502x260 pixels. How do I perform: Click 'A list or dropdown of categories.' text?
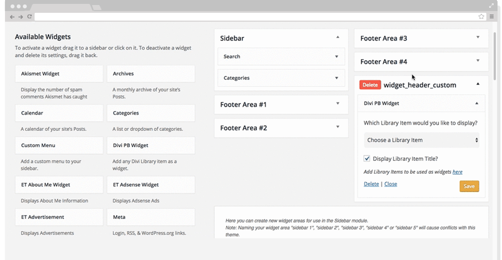[x=148, y=129]
